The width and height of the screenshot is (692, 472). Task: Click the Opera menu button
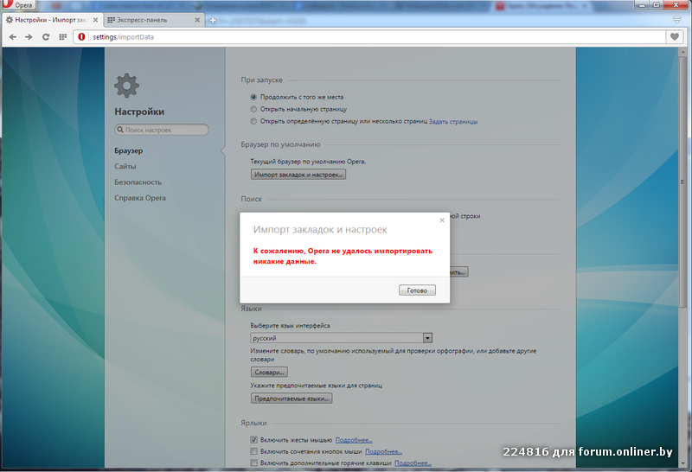[18, 5]
